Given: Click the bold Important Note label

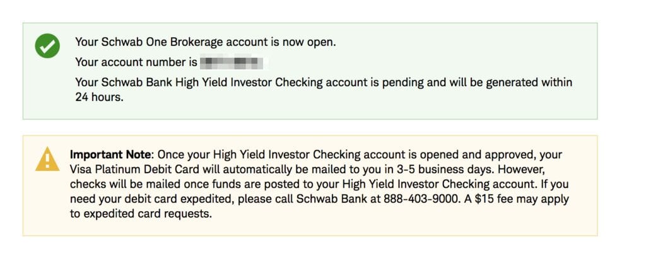Looking at the screenshot, I should [110, 155].
